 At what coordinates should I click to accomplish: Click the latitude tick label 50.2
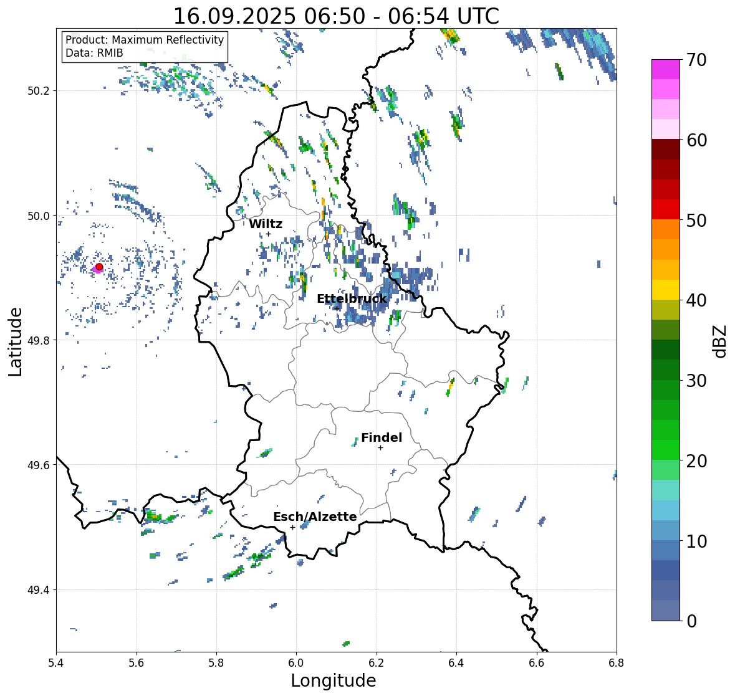coord(39,91)
